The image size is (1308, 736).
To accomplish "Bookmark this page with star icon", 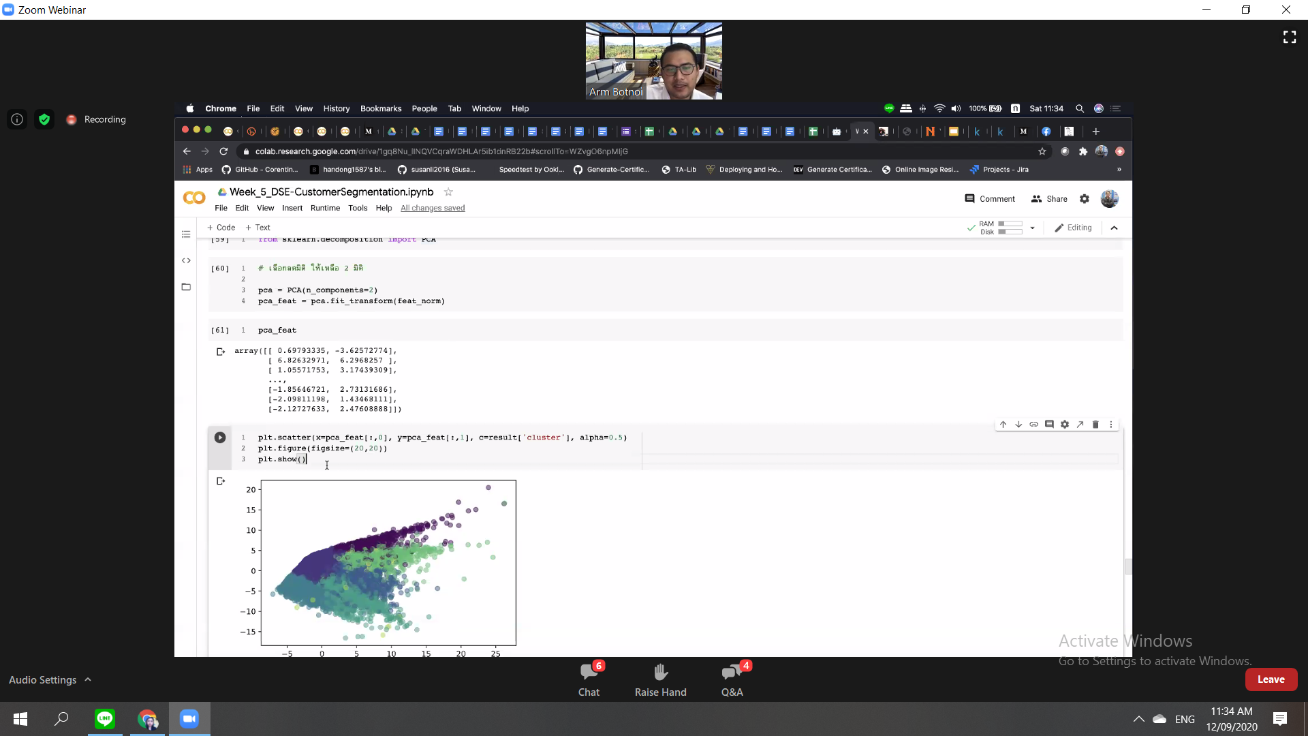I will [1042, 151].
